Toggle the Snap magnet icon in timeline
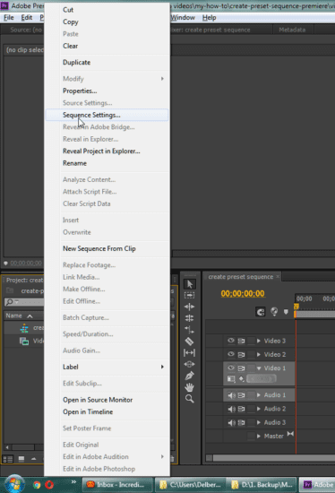This screenshot has width=335, height=493. coord(260,312)
